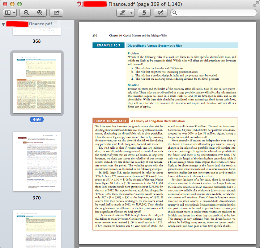Select the highlight pen tool
The height and width of the screenshot is (248, 260).
[122, 13]
